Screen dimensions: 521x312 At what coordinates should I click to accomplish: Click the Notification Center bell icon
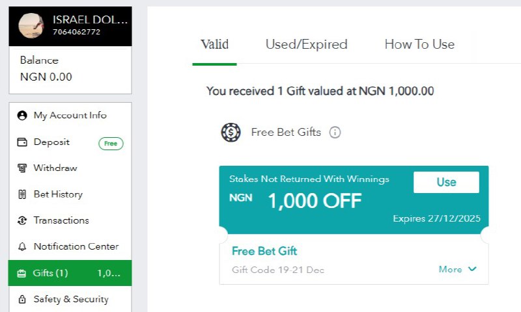(21, 247)
